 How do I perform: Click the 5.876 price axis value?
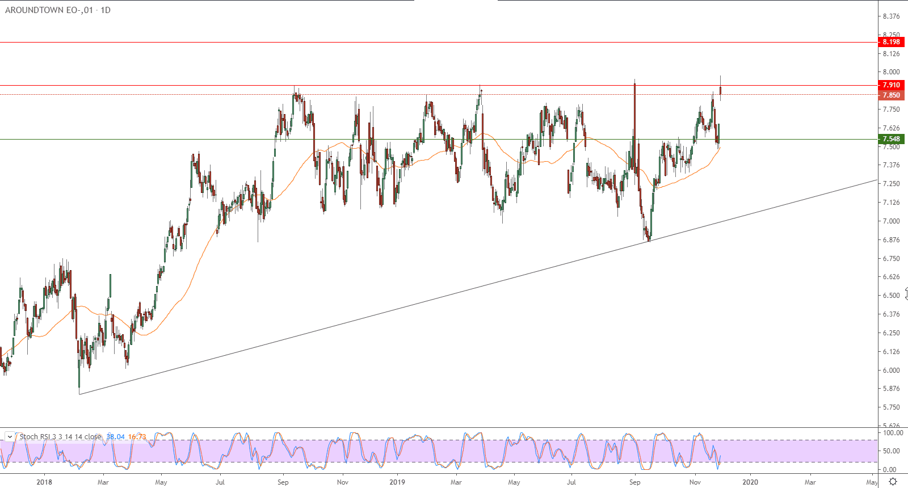tap(891, 389)
